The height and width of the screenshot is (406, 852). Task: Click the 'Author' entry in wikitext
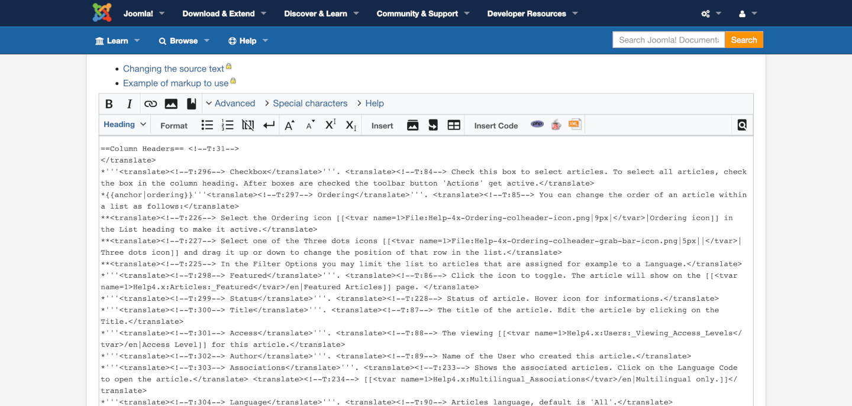coord(244,356)
